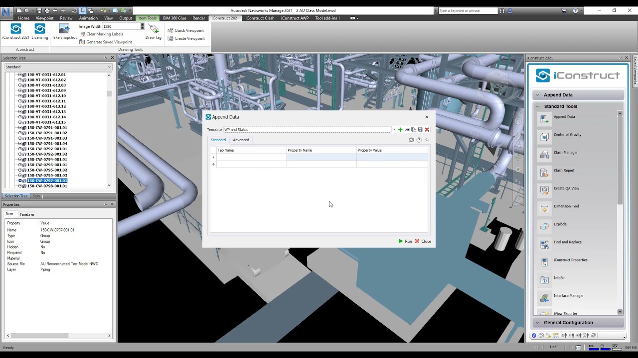Image resolution: width=638 pixels, height=358 pixels.
Task: Open the Saved Viewpoints side panel
Action: (x=635, y=71)
